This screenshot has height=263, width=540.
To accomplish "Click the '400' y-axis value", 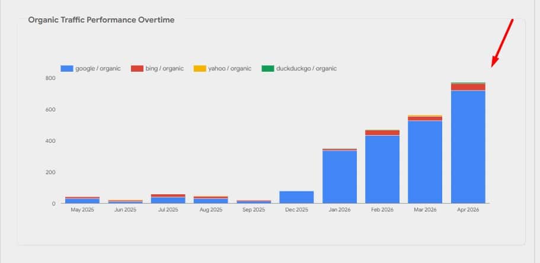I will pos(50,141).
